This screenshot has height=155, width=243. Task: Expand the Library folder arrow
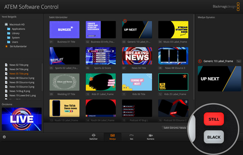(5, 33)
